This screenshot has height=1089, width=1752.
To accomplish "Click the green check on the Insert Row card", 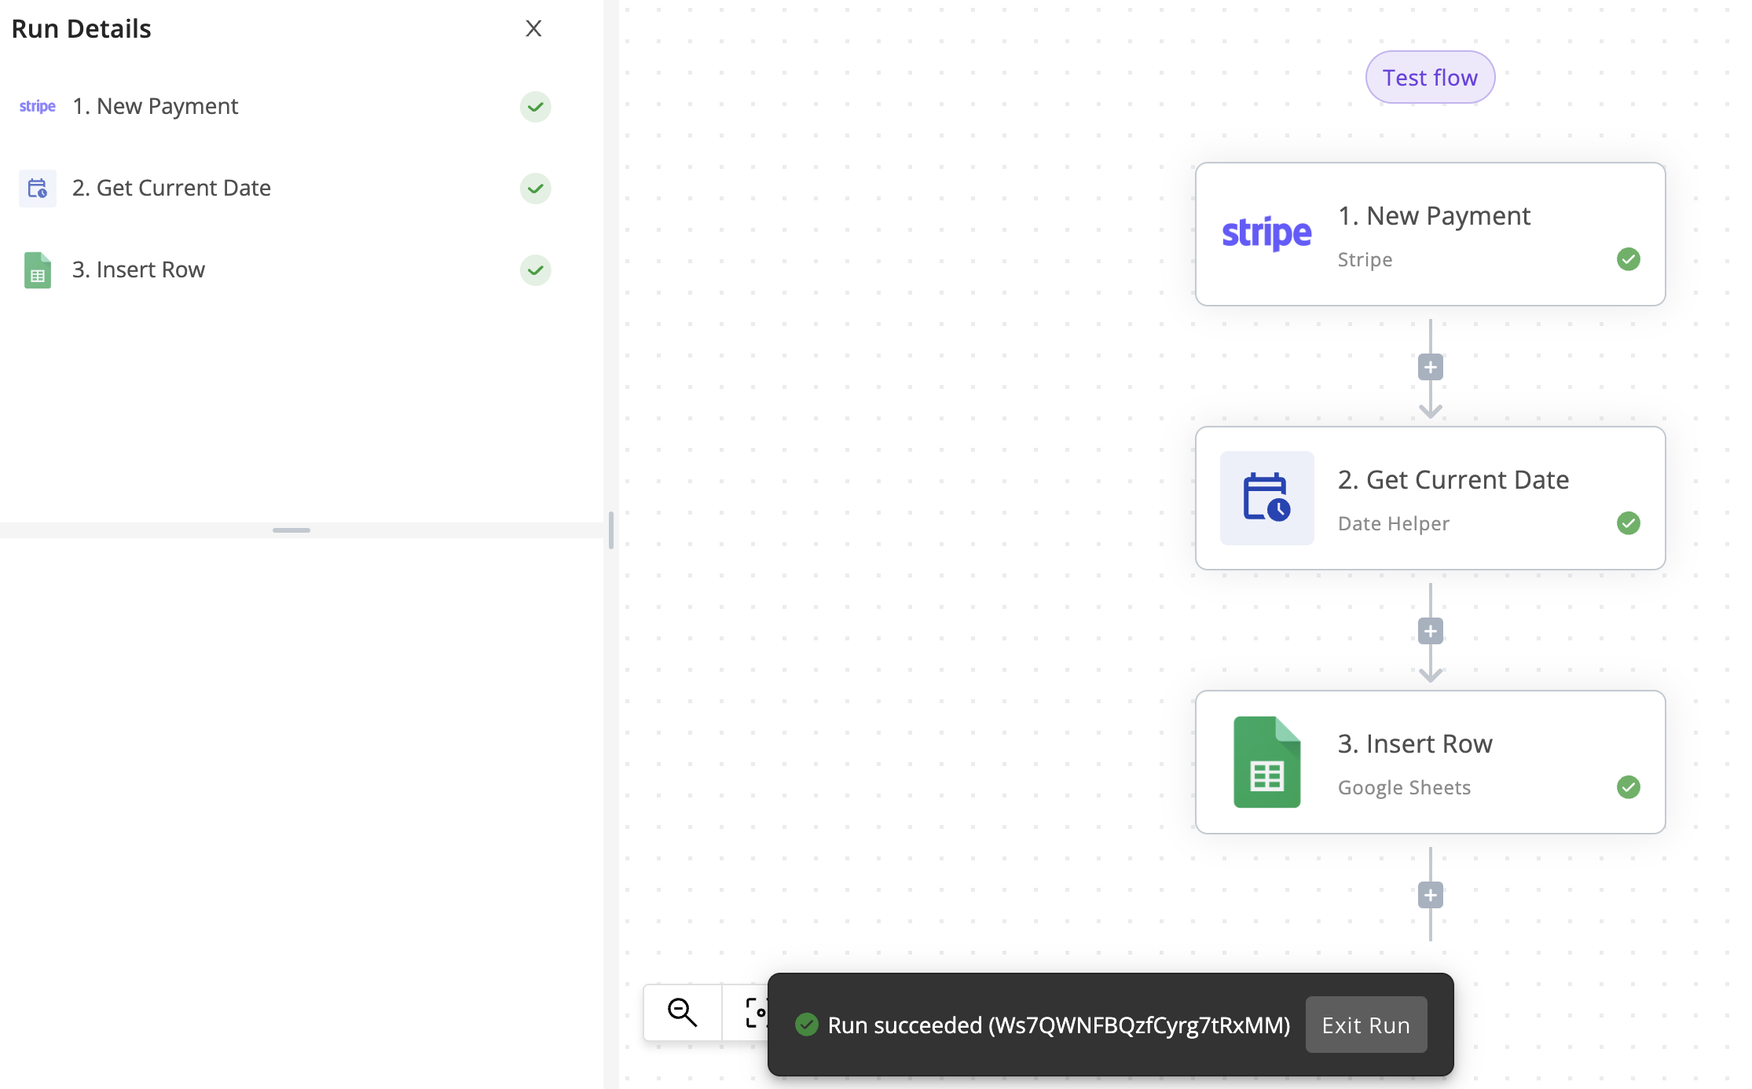I will 1628,787.
